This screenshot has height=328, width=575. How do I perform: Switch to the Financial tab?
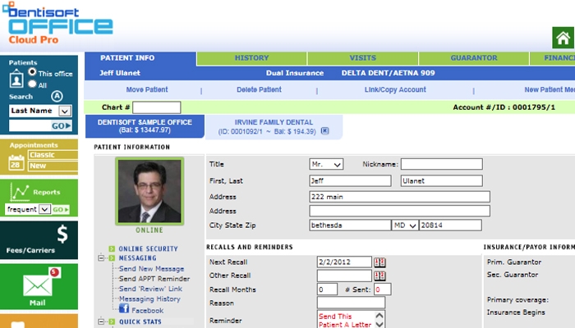(x=552, y=58)
